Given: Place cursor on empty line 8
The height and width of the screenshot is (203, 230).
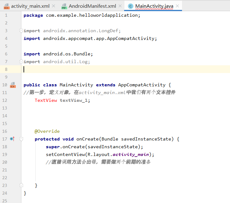Looking at the screenshot, I should click(126, 69).
